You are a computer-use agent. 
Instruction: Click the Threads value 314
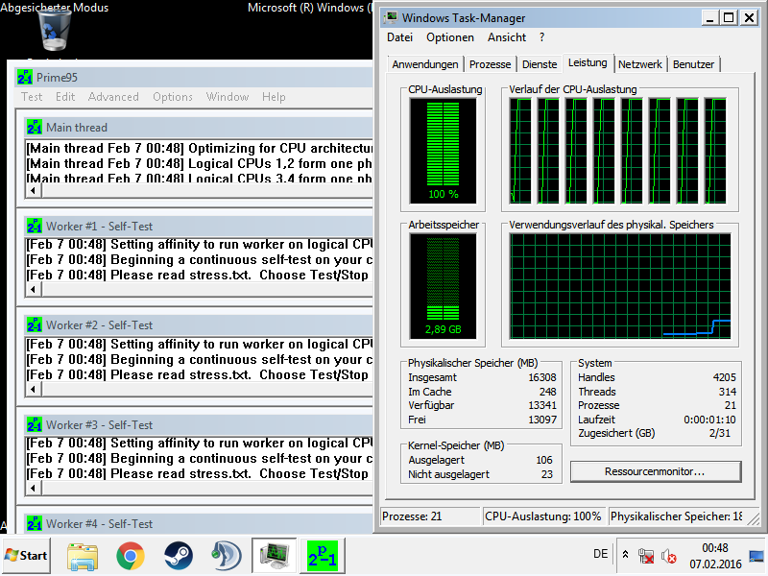click(x=728, y=392)
